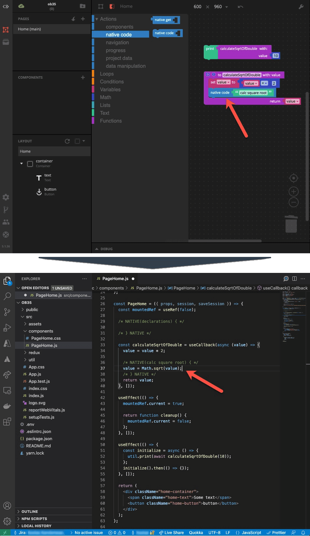Open the layout selection mode dropdown
The height and width of the screenshot is (536, 310).
point(84,141)
